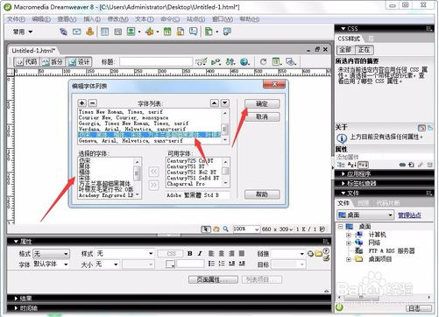Screen dimensions: 439x317
Task: Open the 100% zoom dropdown
Action: (246, 229)
